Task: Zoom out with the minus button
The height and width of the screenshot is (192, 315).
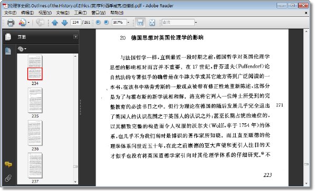Action: (x=98, y=22)
